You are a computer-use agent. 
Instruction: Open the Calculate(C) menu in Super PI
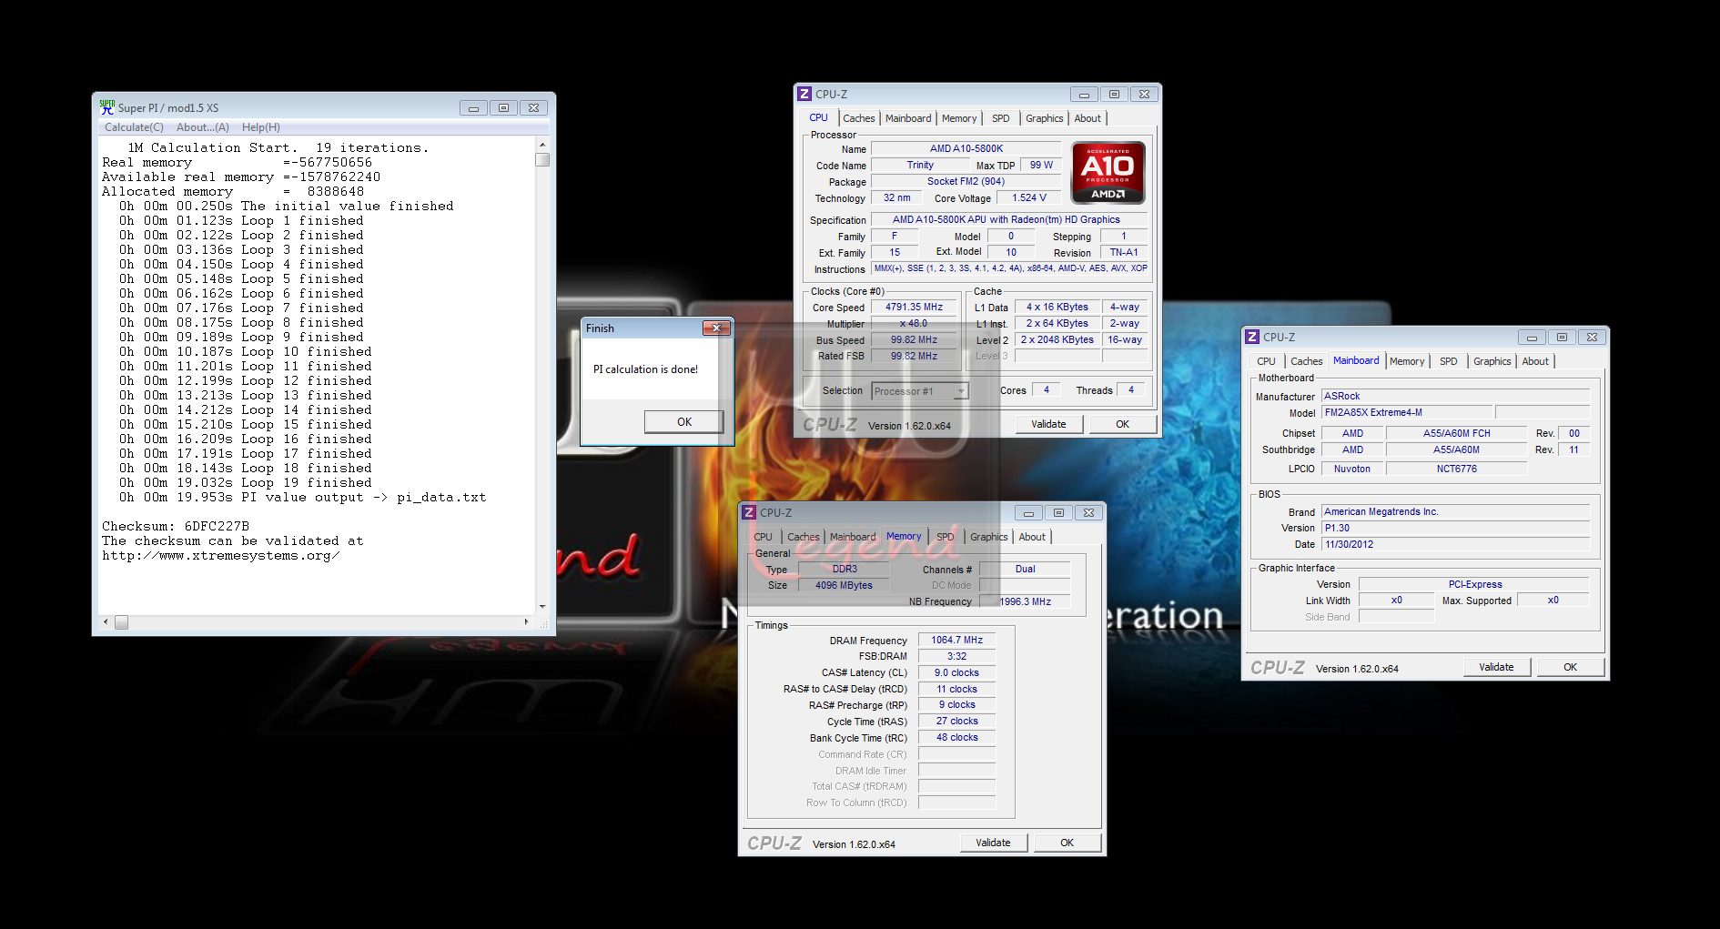point(134,127)
